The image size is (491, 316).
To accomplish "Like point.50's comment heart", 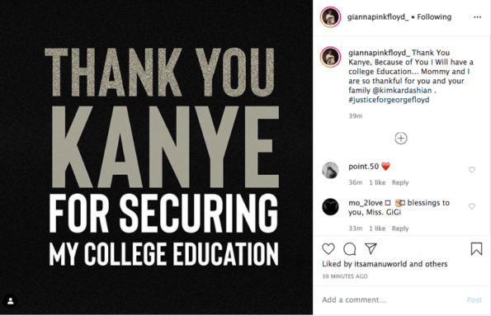I will tap(471, 170).
